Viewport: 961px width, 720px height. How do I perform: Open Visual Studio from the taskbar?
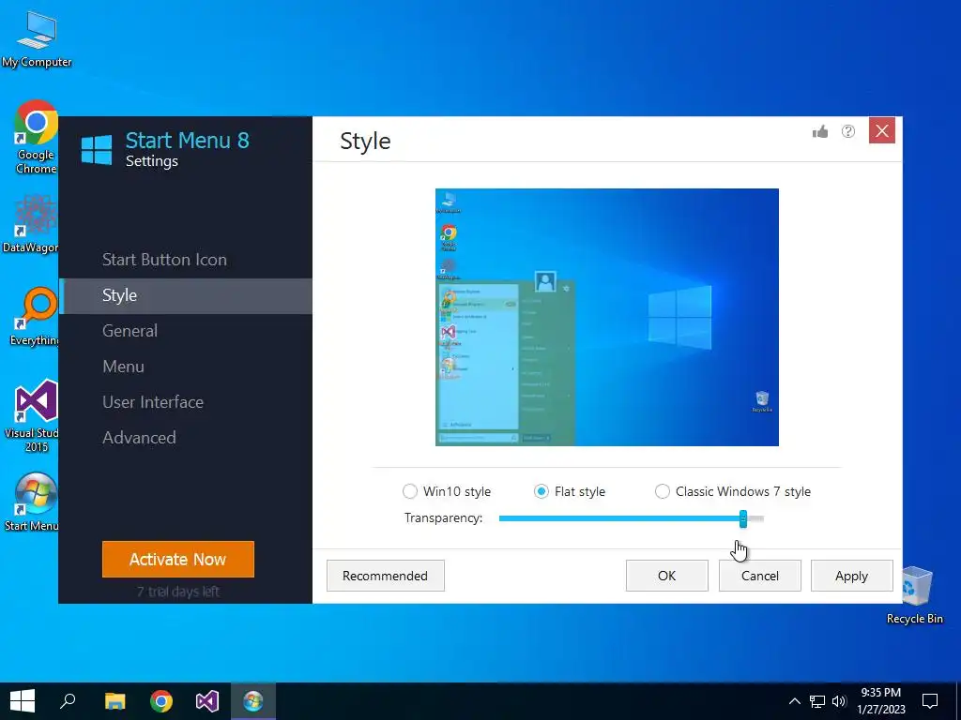(207, 701)
